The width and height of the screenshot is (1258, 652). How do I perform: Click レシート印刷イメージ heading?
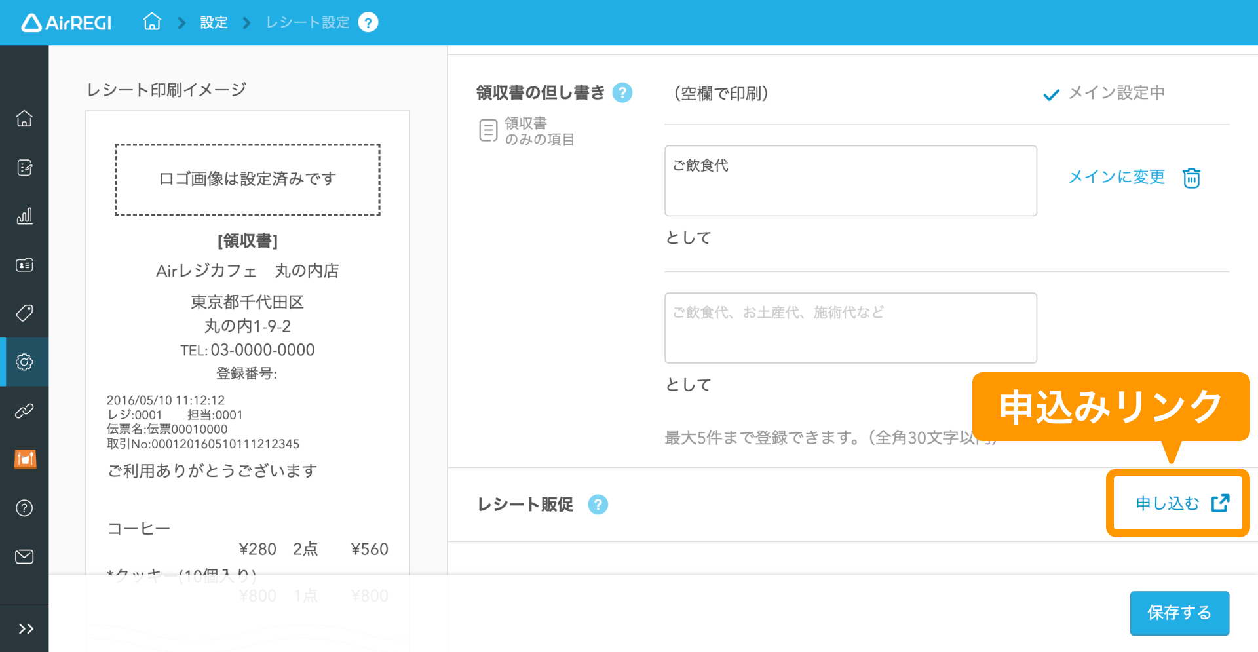(x=166, y=90)
